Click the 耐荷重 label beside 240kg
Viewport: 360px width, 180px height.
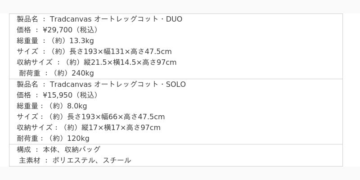30,73
